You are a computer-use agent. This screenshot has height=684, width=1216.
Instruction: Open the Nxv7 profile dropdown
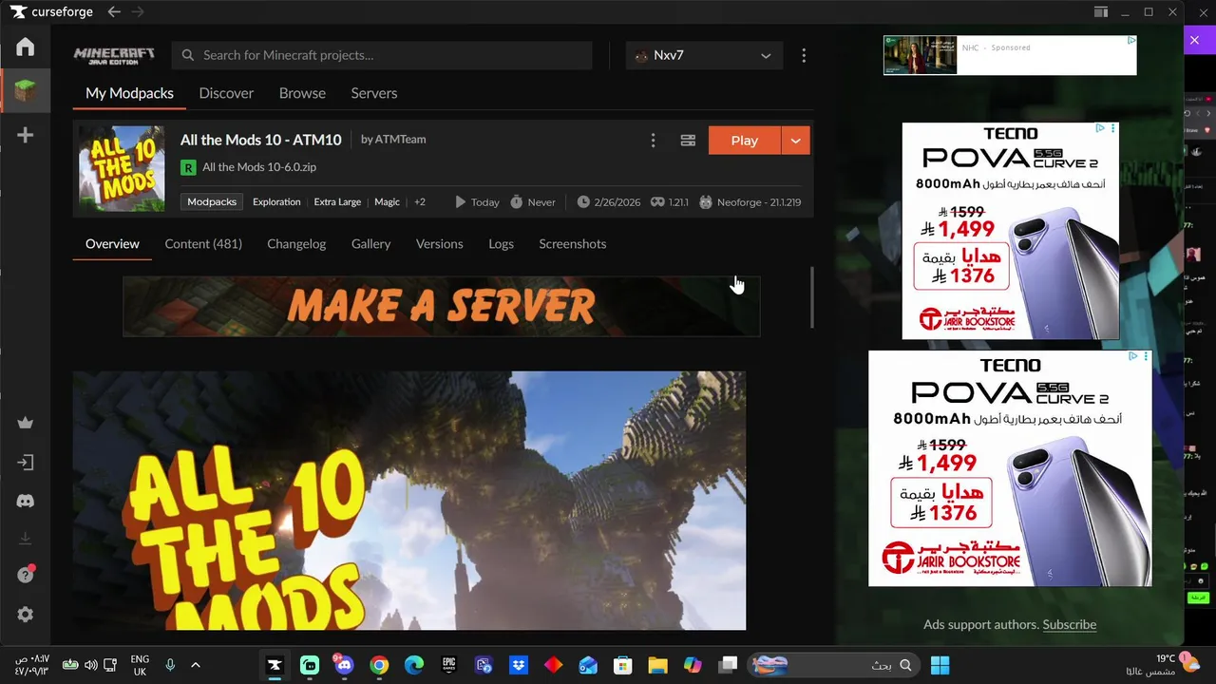704,55
